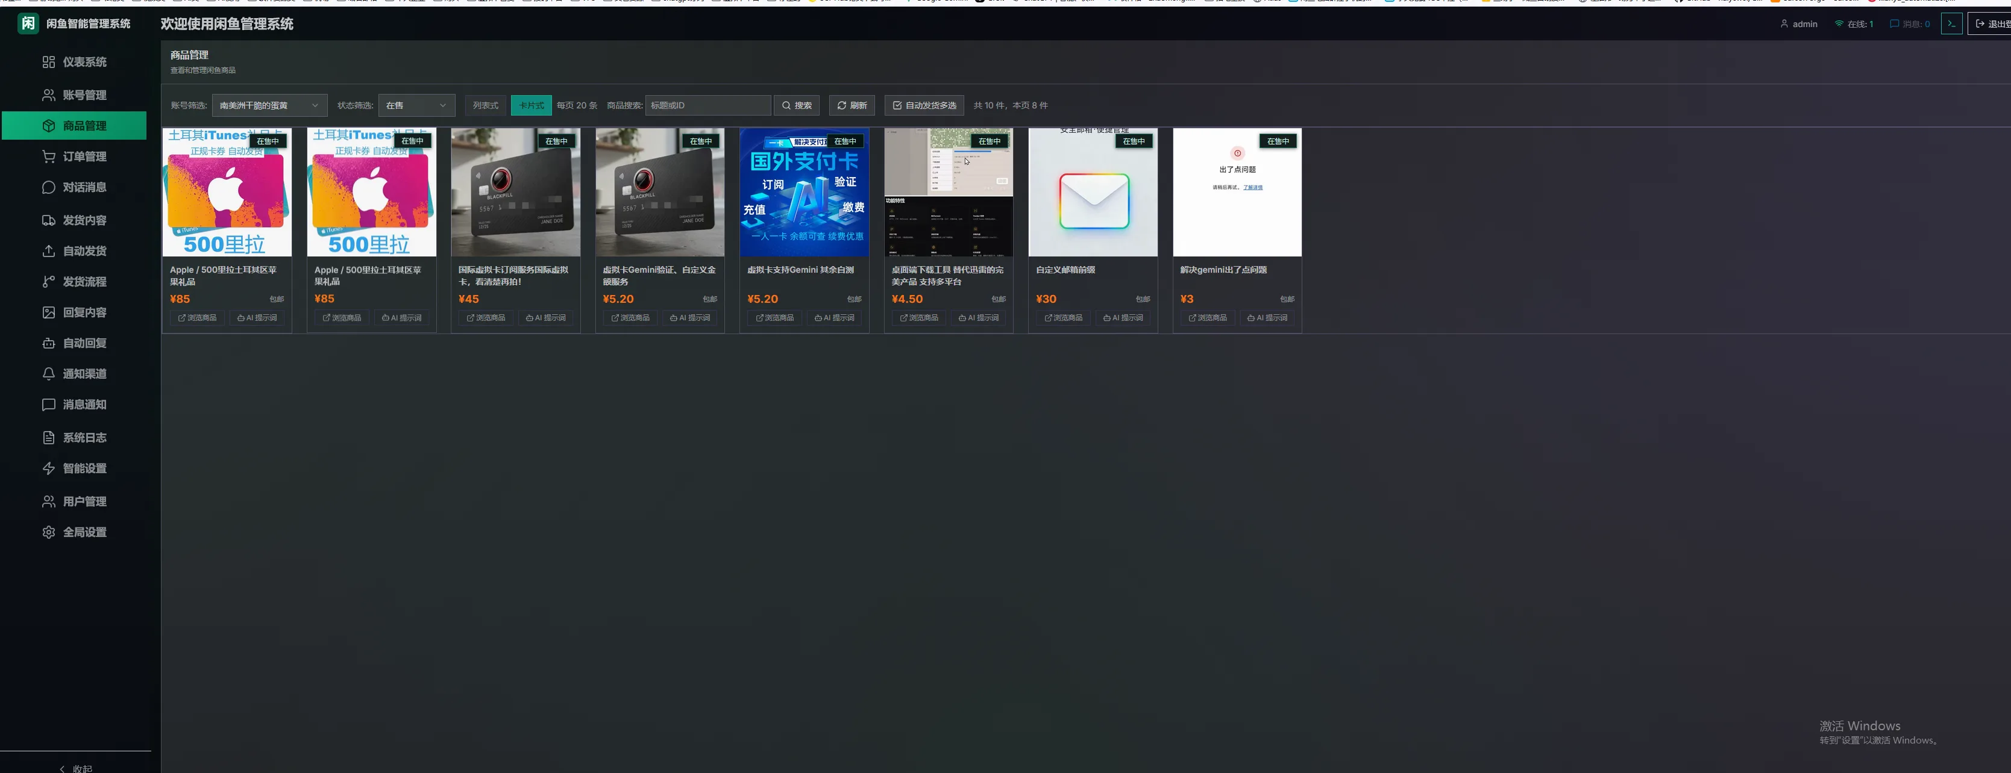Click the 退出 logout button

[1990, 23]
